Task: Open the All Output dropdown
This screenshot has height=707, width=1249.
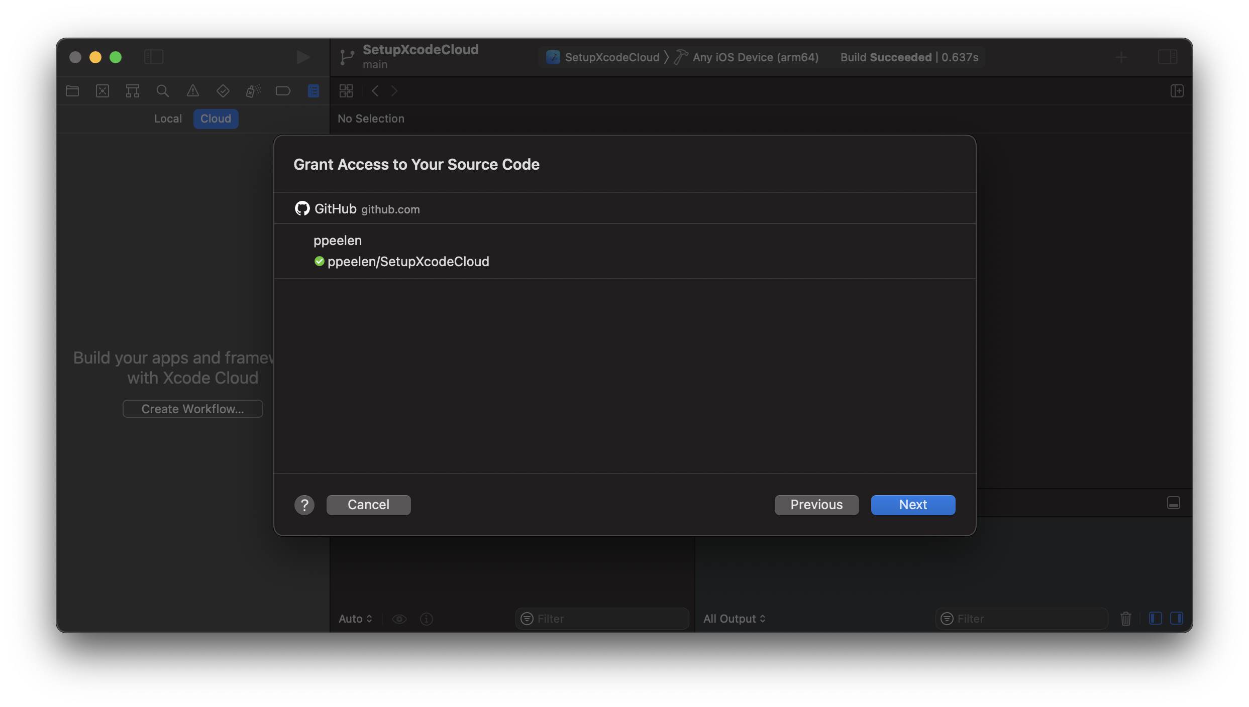Action: tap(735, 619)
